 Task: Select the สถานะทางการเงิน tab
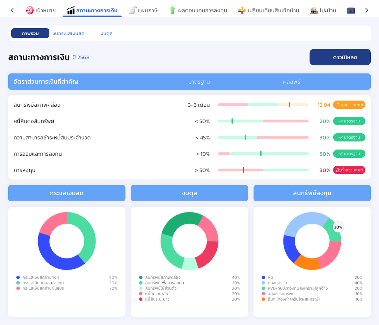92,10
